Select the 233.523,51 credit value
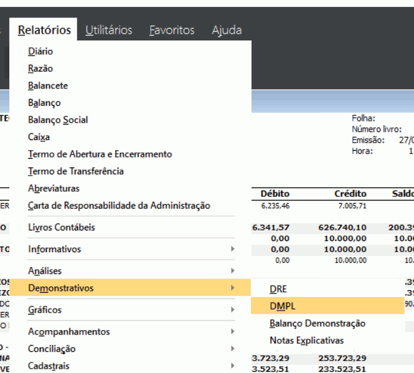414x373 pixels. [x=342, y=369]
